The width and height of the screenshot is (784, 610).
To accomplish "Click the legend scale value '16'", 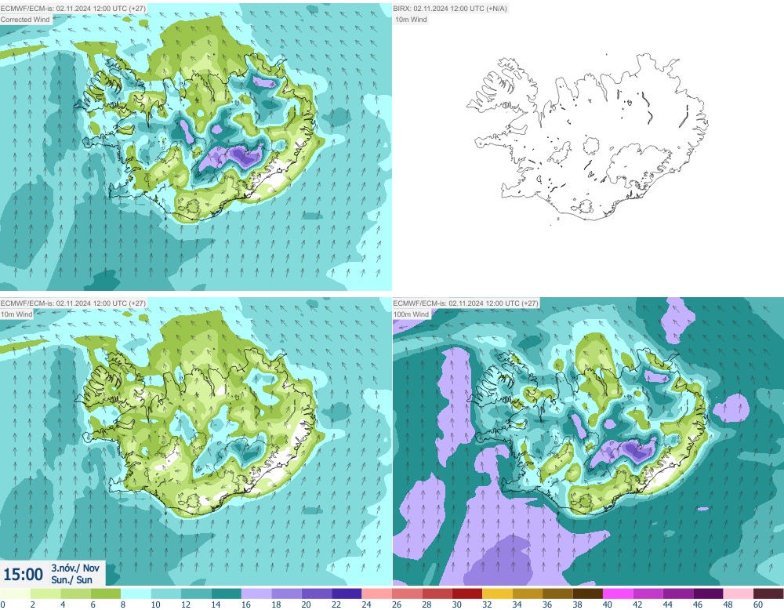I will point(246,605).
